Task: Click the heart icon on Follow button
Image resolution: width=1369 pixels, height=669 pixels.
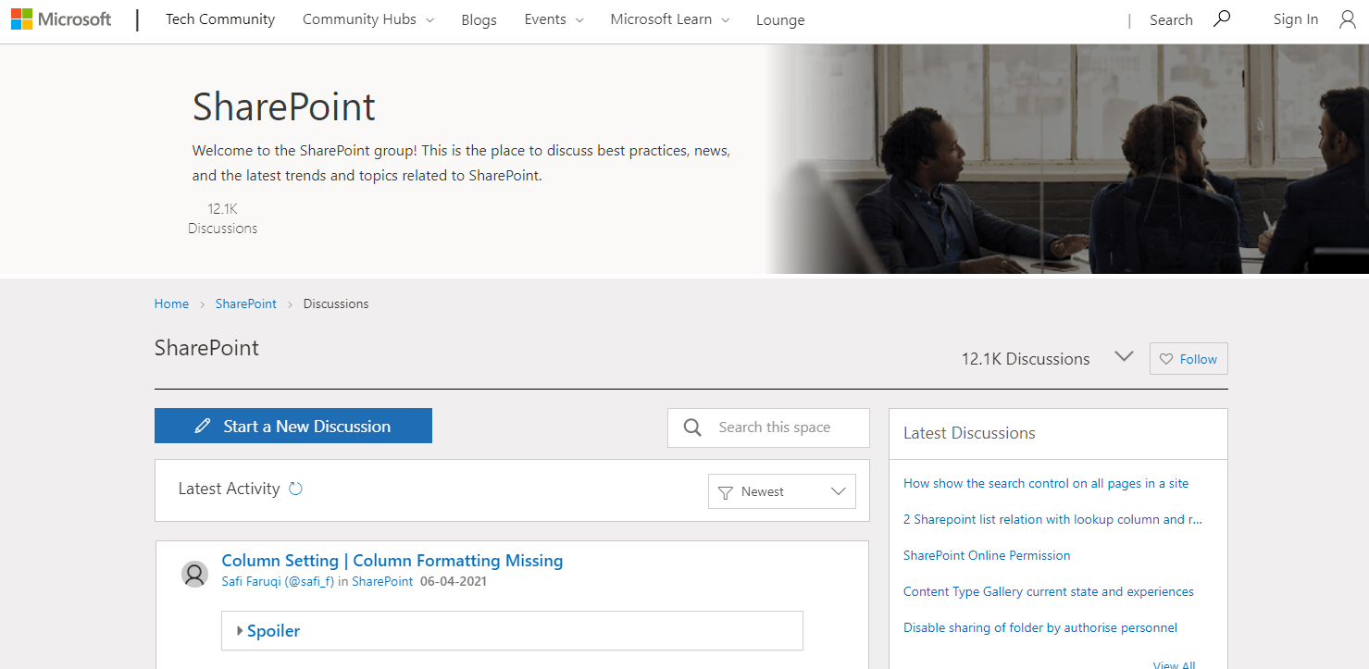Action: pos(1166,359)
